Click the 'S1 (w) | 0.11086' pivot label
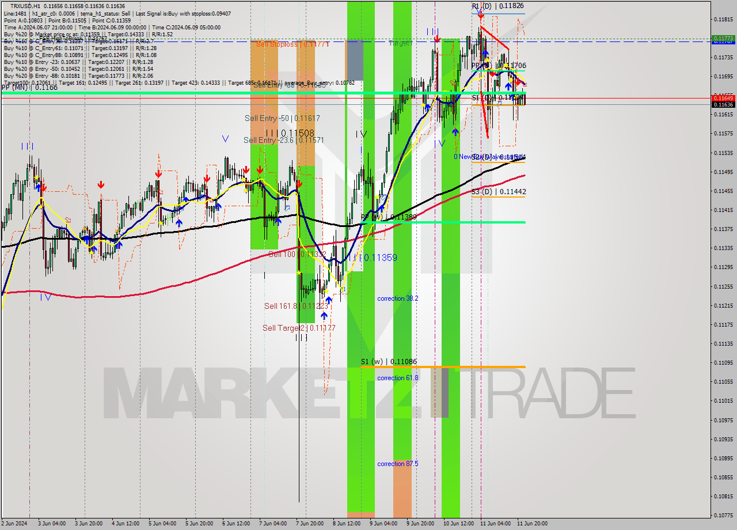The image size is (737, 530). click(x=389, y=362)
